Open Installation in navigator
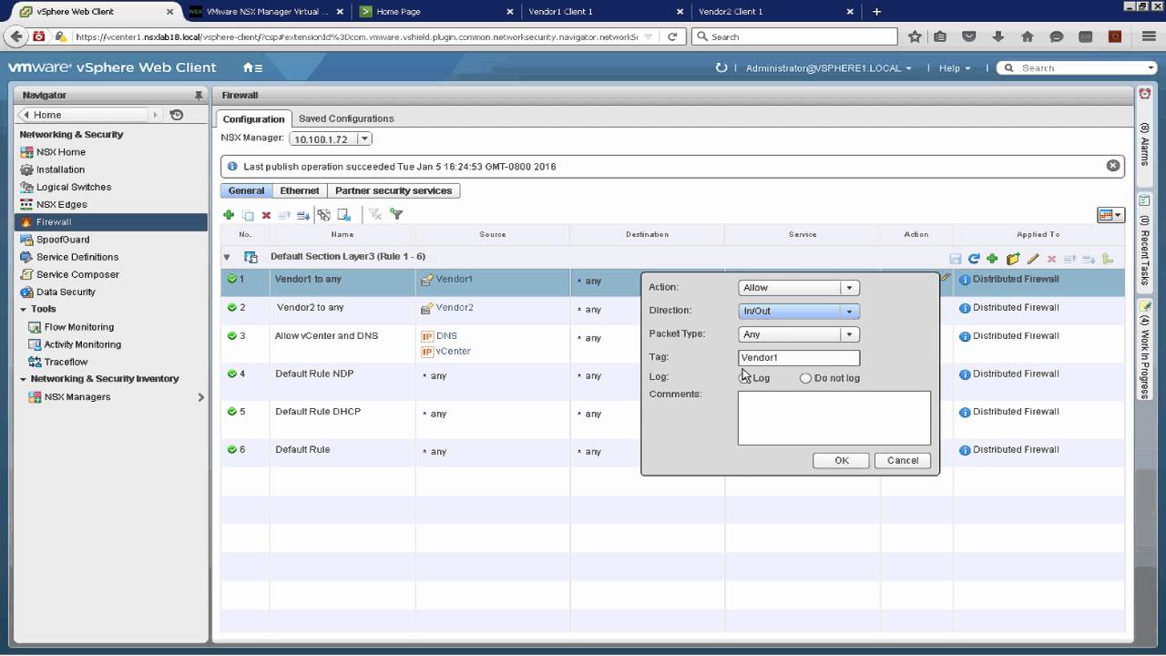The height and width of the screenshot is (656, 1166). tap(60, 169)
